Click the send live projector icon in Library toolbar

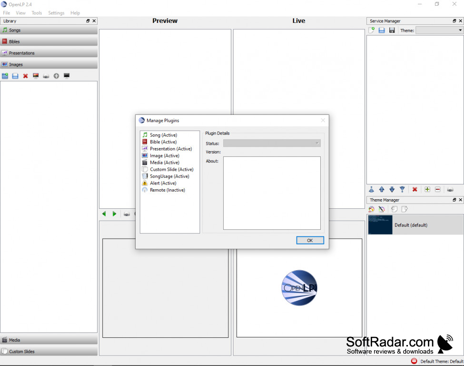[46, 76]
